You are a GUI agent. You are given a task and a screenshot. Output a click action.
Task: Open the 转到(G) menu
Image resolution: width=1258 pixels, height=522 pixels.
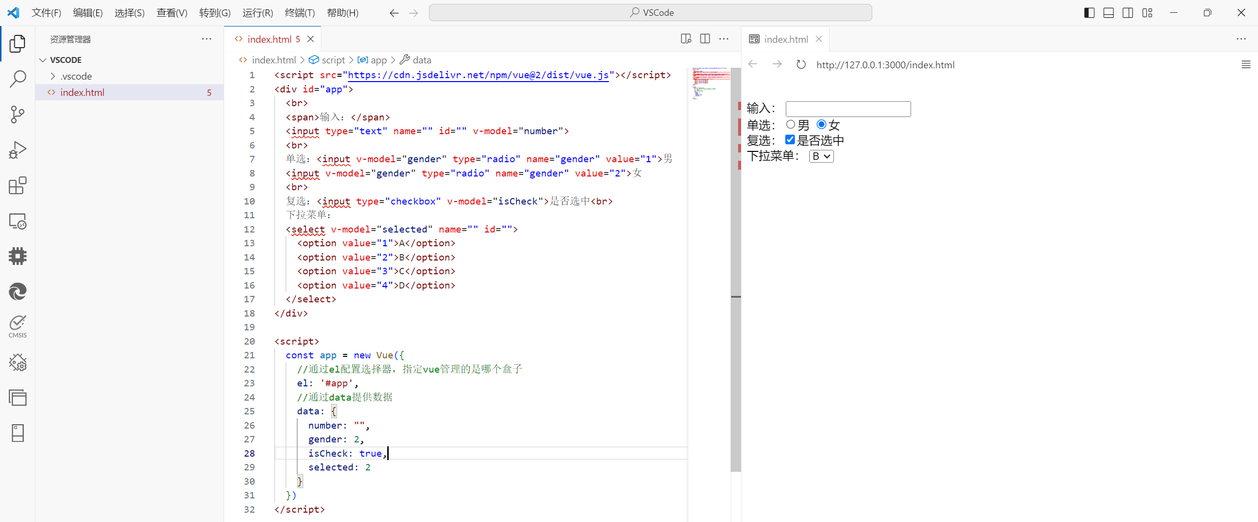tap(215, 13)
